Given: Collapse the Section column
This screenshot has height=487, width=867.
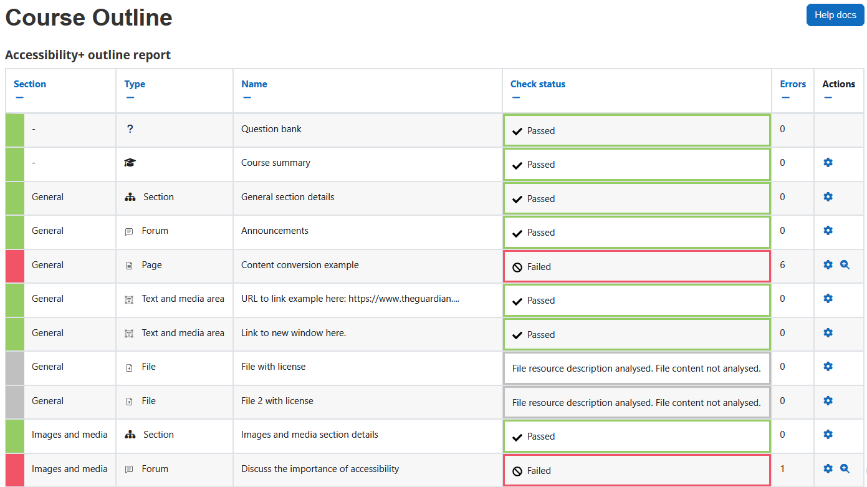Looking at the screenshot, I should click(x=19, y=97).
